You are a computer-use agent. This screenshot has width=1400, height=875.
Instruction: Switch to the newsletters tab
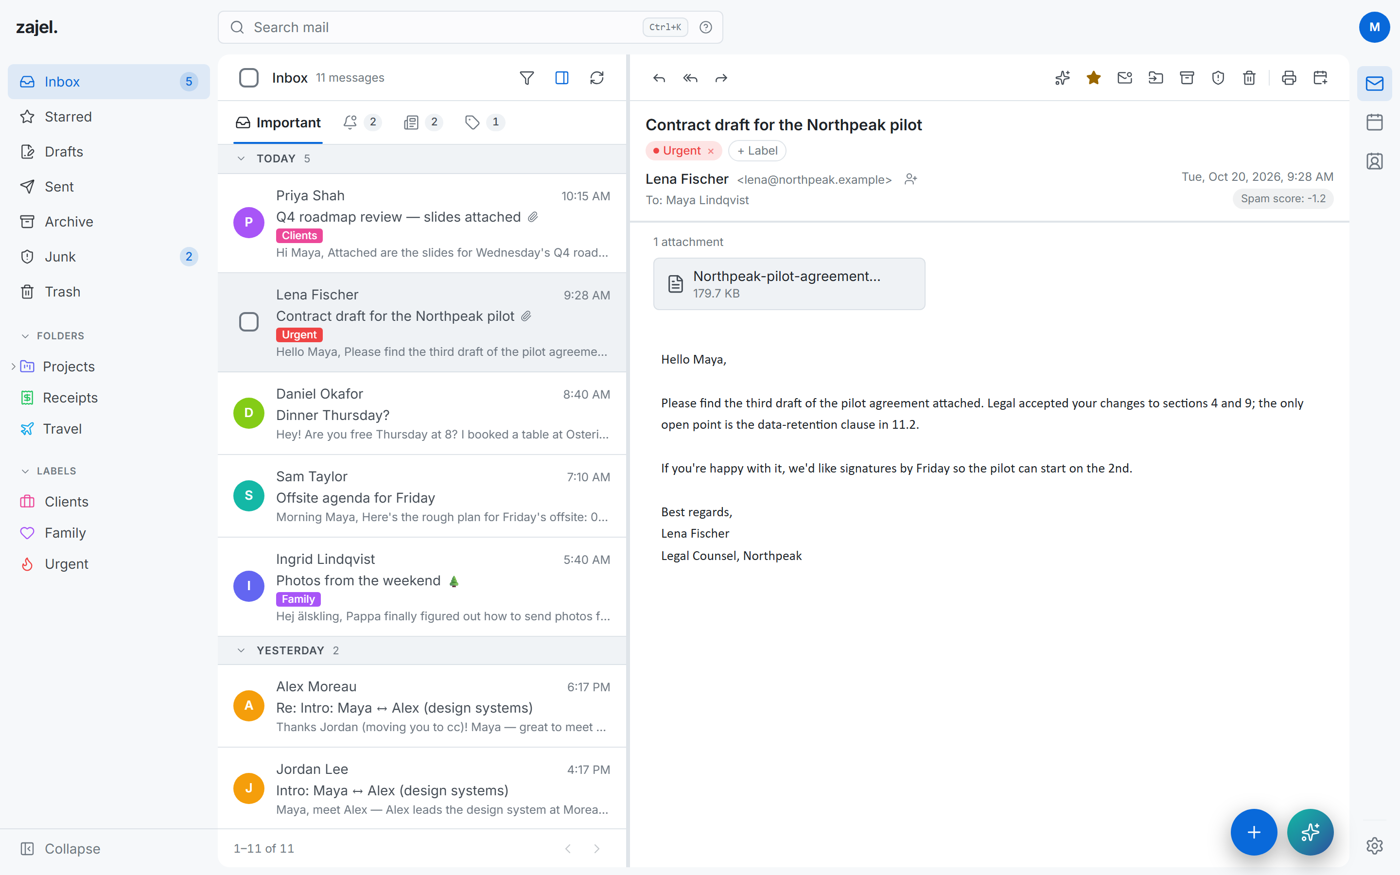click(x=423, y=122)
